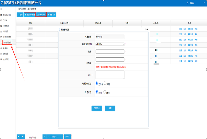Select 禁用 account status radio button
The width and height of the screenshot is (207, 139).
pos(105,92)
